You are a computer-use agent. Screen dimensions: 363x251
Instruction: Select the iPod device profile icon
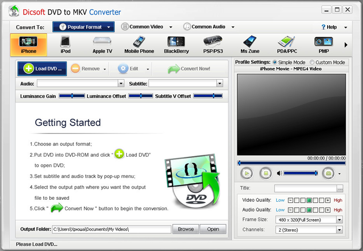pos(65,44)
